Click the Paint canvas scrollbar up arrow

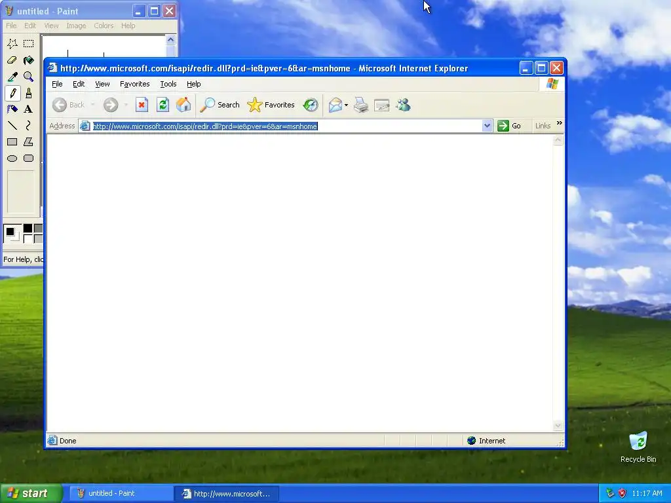click(x=171, y=40)
